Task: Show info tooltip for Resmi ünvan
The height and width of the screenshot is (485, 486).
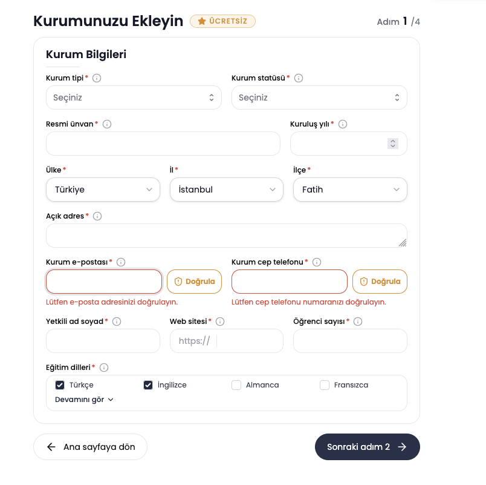Action: 107,124
